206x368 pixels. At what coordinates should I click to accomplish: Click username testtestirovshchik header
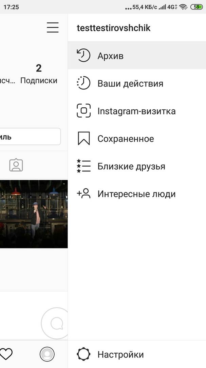[x=113, y=28]
